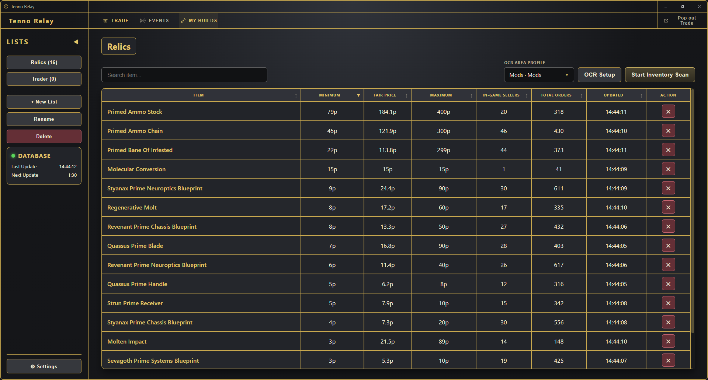Remove Quassus Prime Handle row
The height and width of the screenshot is (380, 708).
668,284
